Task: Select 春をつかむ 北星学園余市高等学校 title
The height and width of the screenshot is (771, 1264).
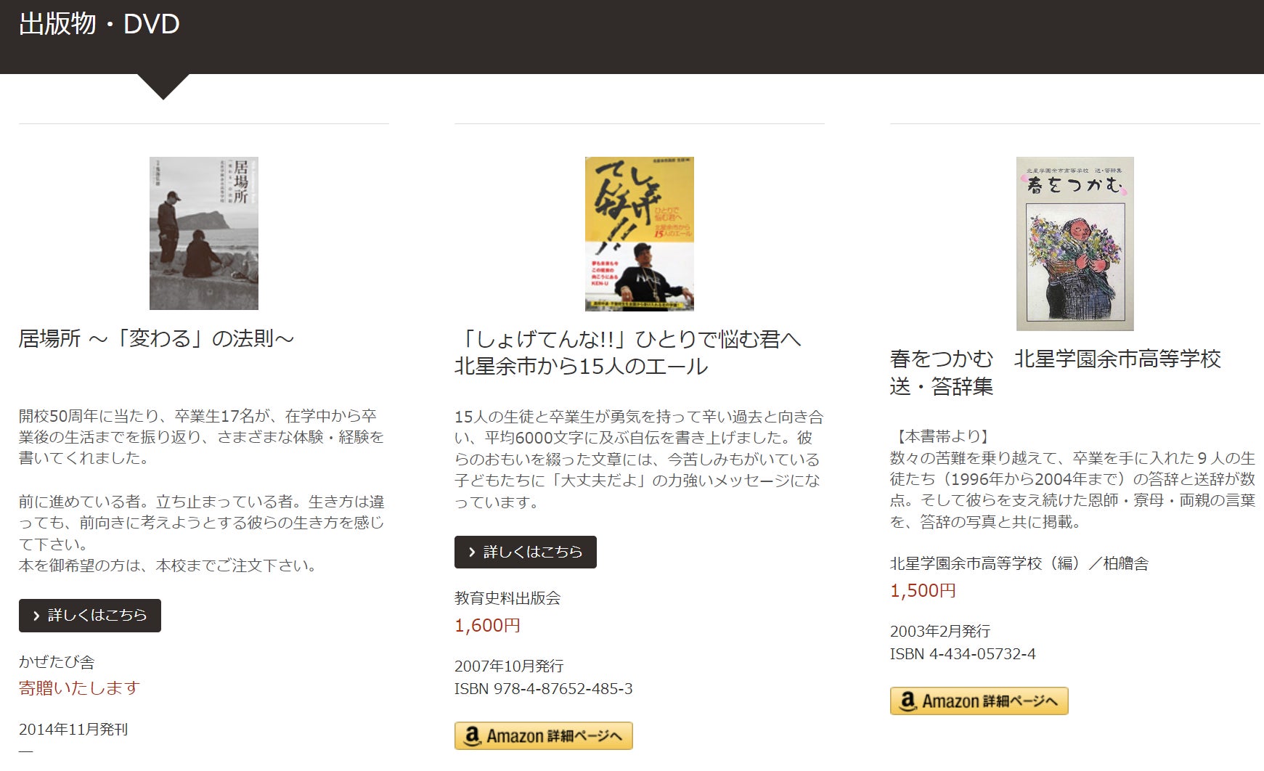Action: click(x=1056, y=359)
